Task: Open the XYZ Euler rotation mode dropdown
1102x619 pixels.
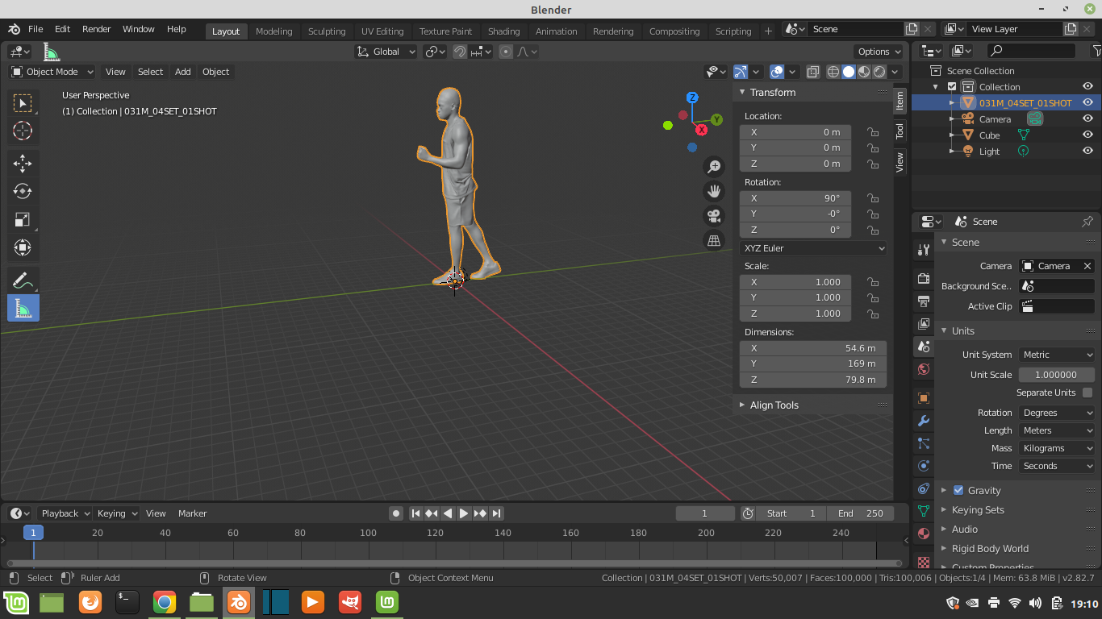Action: tap(813, 248)
